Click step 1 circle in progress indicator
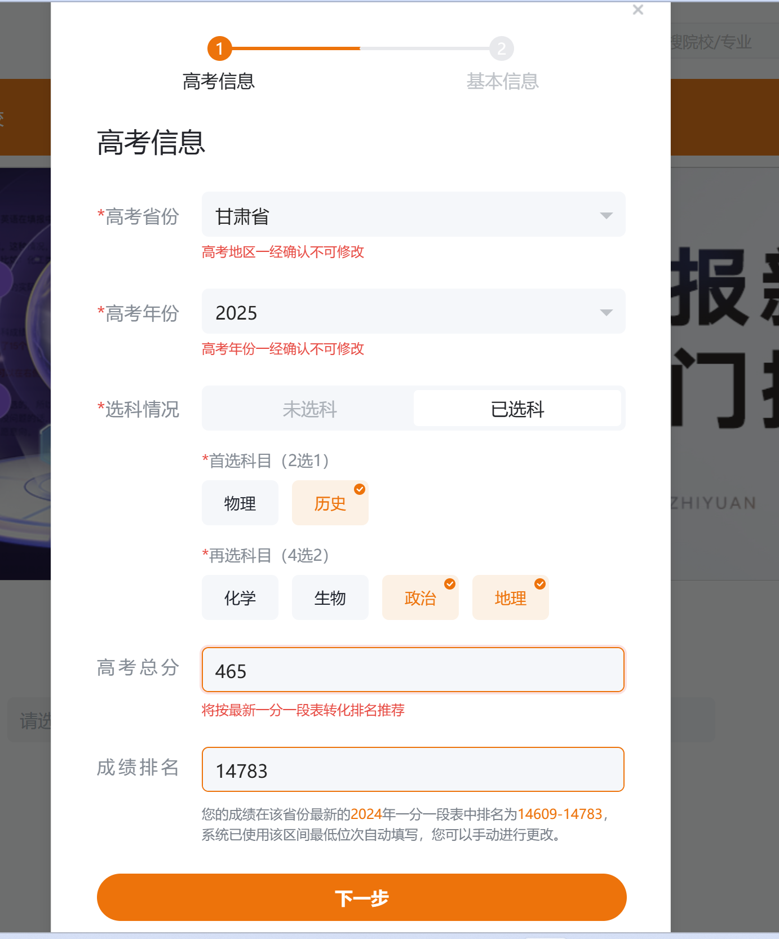This screenshot has height=939, width=779. [x=220, y=49]
